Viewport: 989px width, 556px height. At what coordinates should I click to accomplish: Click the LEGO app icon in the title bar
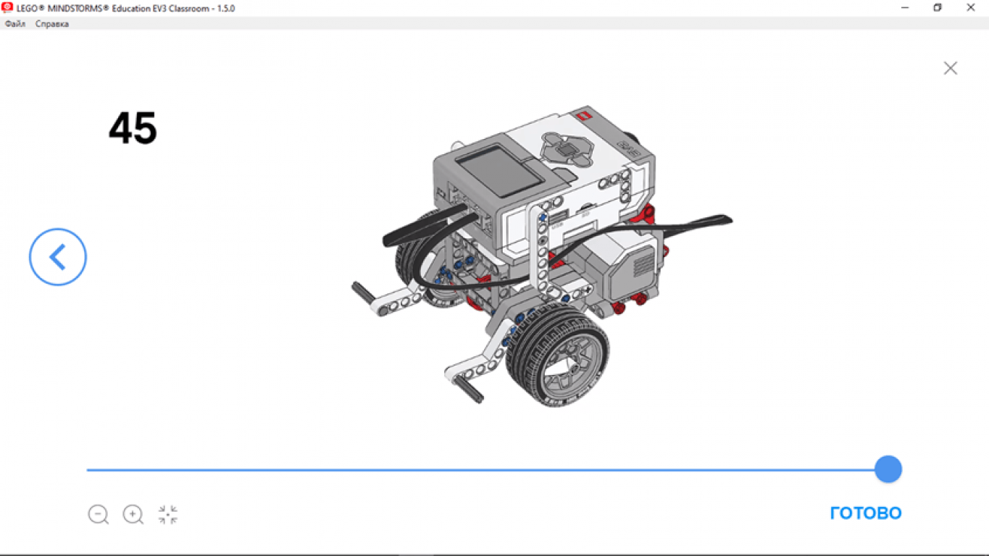pyautogui.click(x=8, y=8)
